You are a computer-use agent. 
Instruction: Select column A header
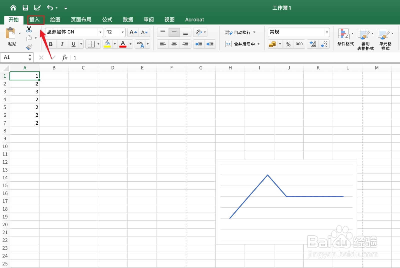pyautogui.click(x=24, y=68)
